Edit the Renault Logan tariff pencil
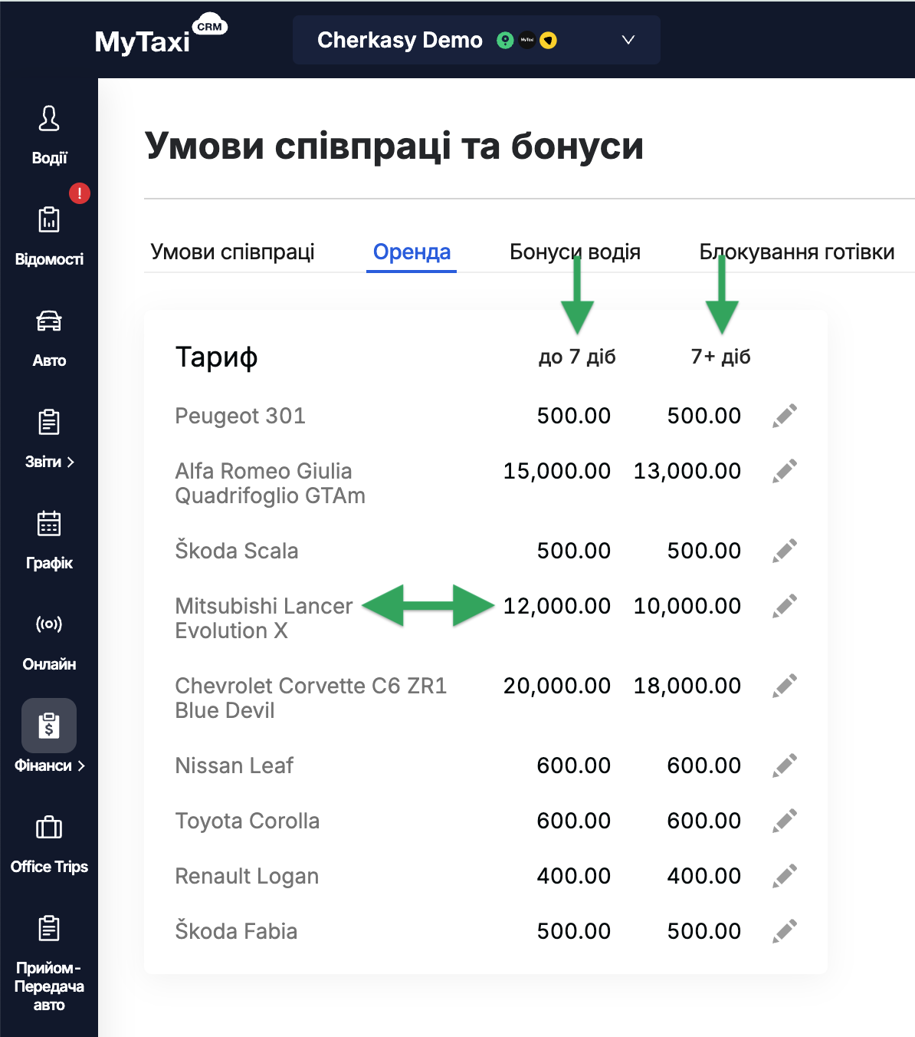 [x=785, y=876]
